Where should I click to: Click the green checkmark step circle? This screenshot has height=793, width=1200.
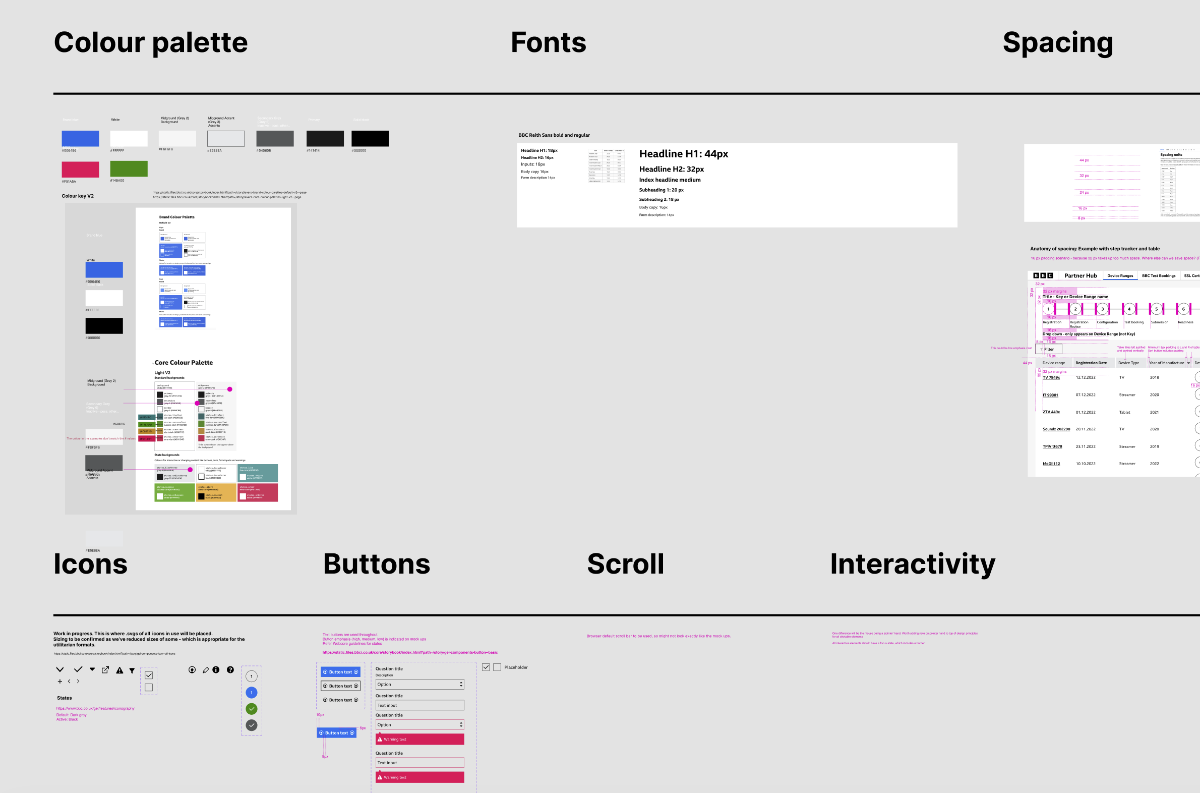pyautogui.click(x=251, y=709)
